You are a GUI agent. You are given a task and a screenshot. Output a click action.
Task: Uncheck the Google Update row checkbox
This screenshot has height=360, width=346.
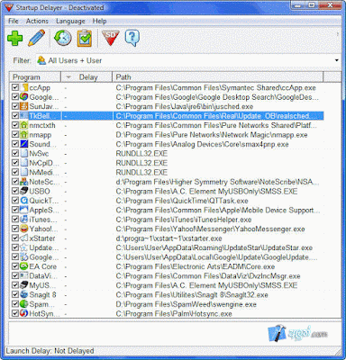coord(15,256)
